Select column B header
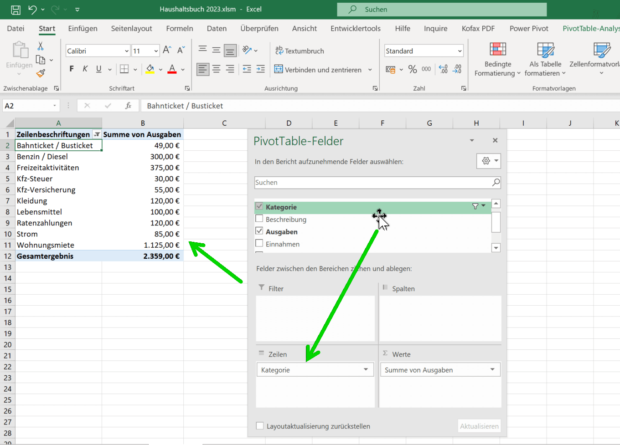Viewport: 620px width, 445px height. 143,123
